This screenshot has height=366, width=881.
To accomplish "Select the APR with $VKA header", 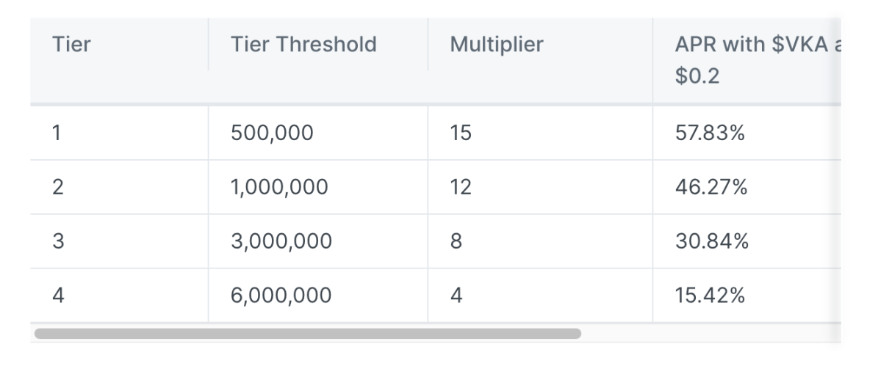I will pyautogui.click(x=757, y=59).
